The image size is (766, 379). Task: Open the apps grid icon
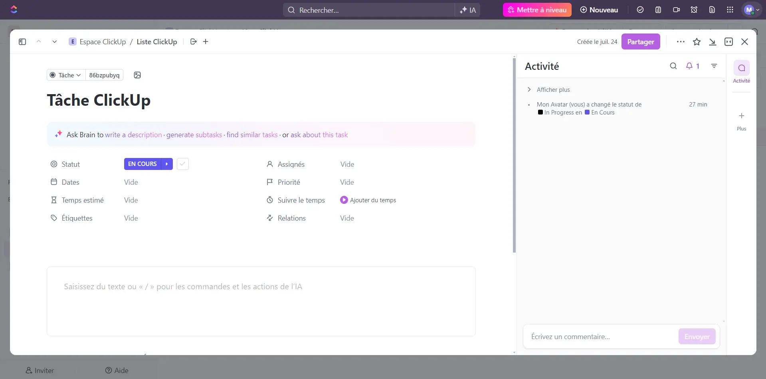click(x=730, y=10)
